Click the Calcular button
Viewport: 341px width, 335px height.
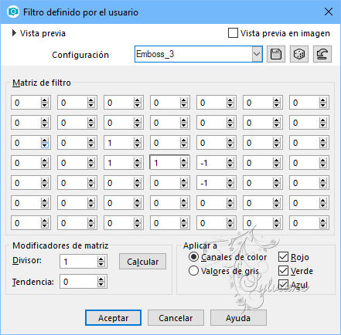coord(142,262)
